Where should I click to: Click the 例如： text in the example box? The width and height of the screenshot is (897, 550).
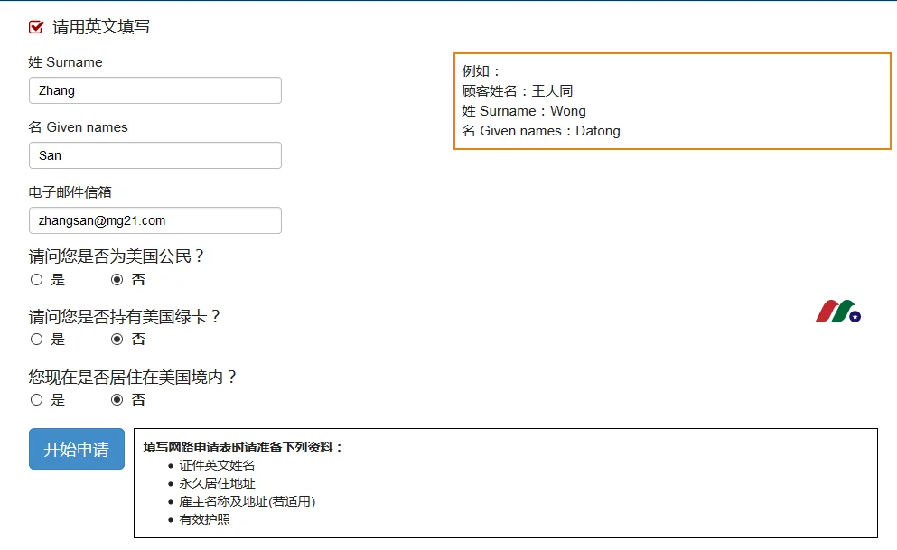(481, 70)
